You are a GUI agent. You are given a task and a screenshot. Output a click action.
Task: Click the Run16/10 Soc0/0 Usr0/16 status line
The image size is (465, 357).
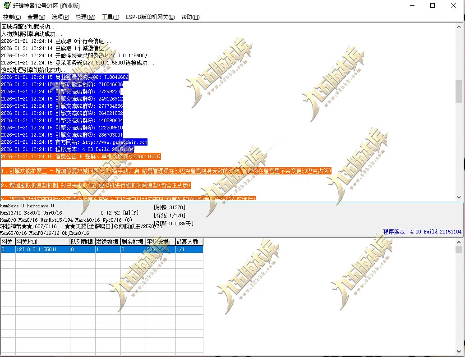click(31, 213)
